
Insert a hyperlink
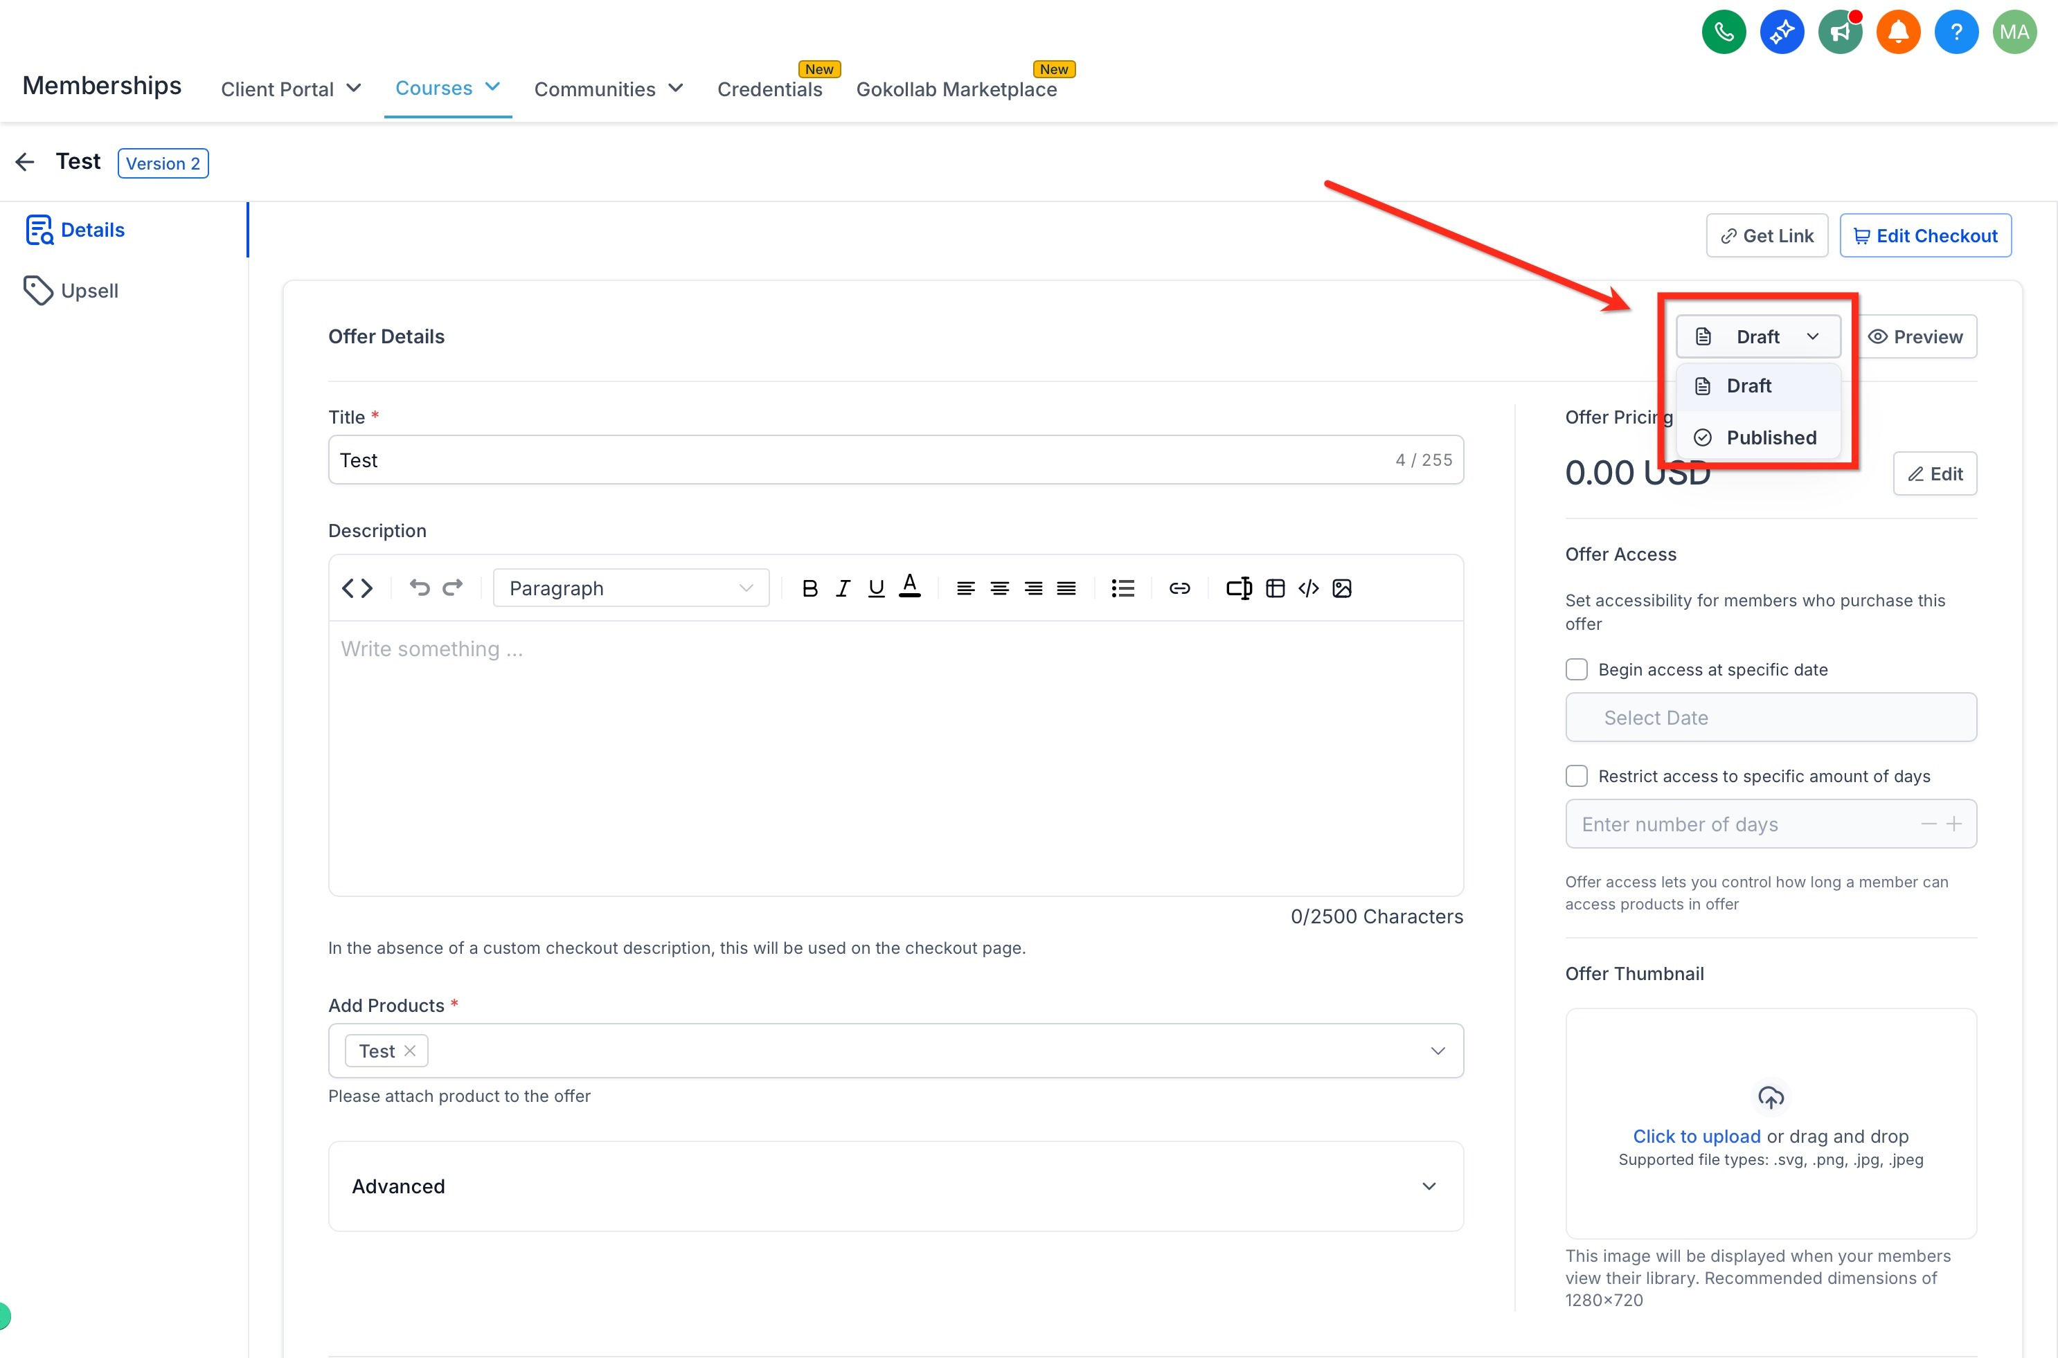[x=1179, y=588]
